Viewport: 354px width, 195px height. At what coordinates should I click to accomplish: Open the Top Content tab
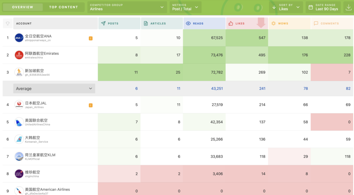[x=64, y=7]
